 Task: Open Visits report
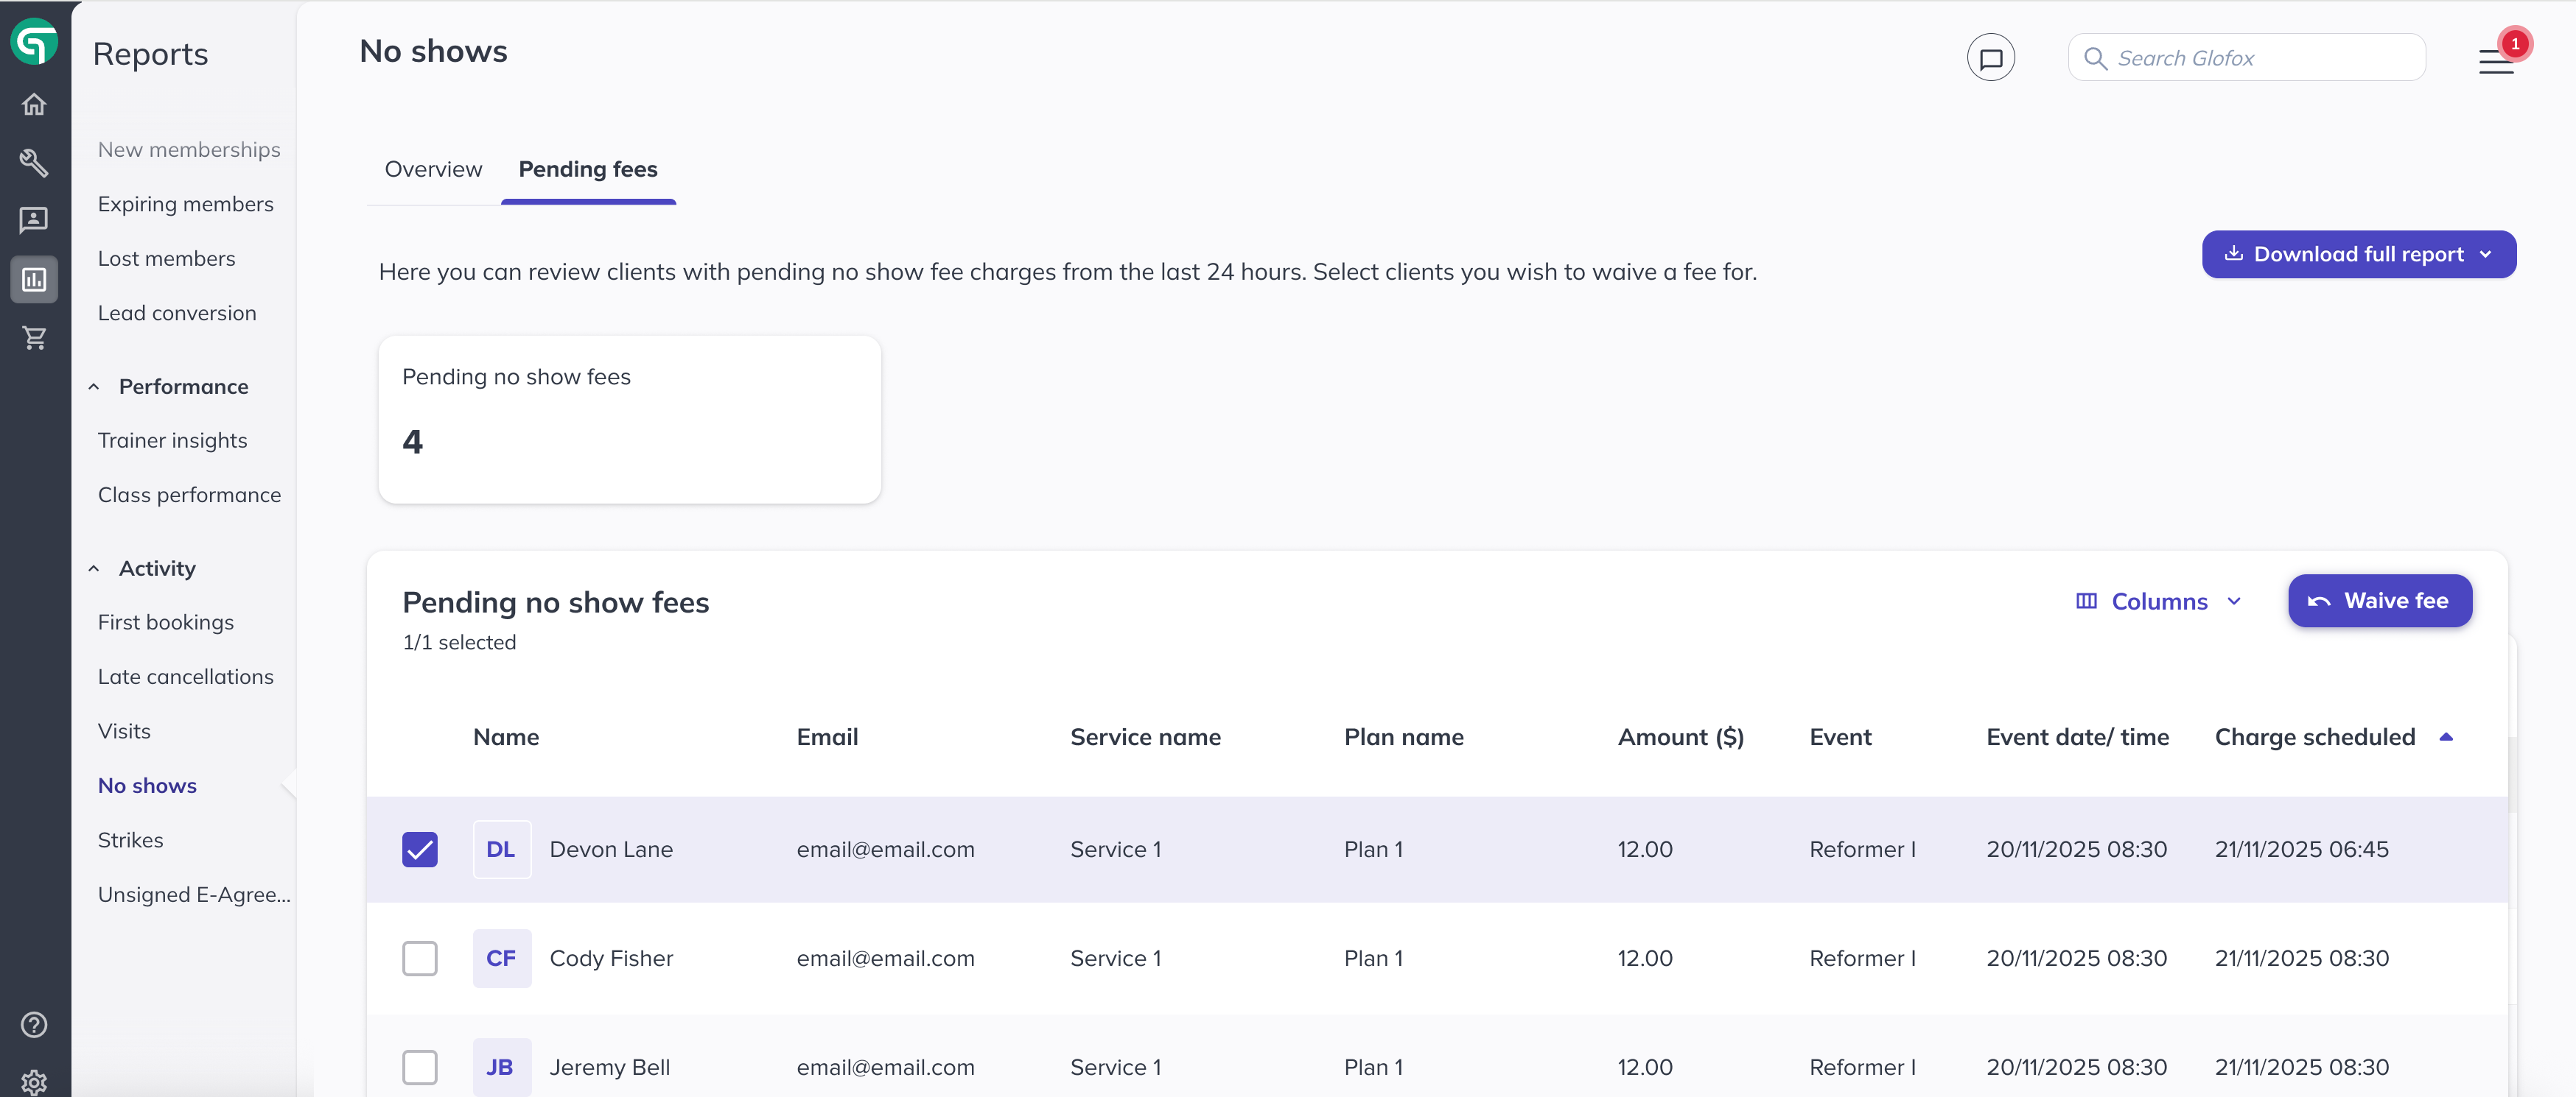click(x=124, y=731)
